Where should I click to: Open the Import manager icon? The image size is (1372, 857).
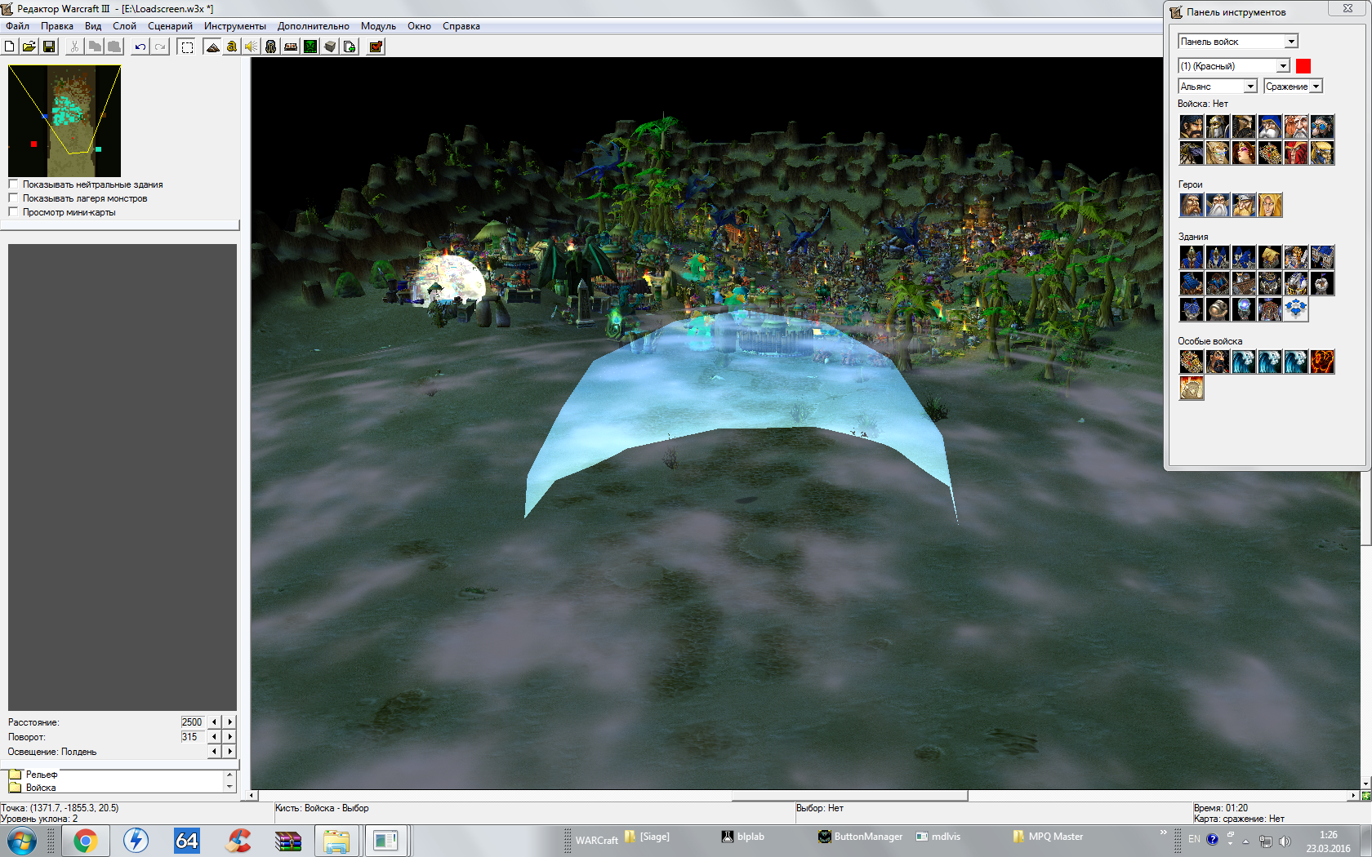tap(350, 47)
